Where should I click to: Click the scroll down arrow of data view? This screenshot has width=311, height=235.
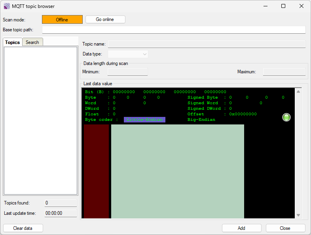click(298, 215)
